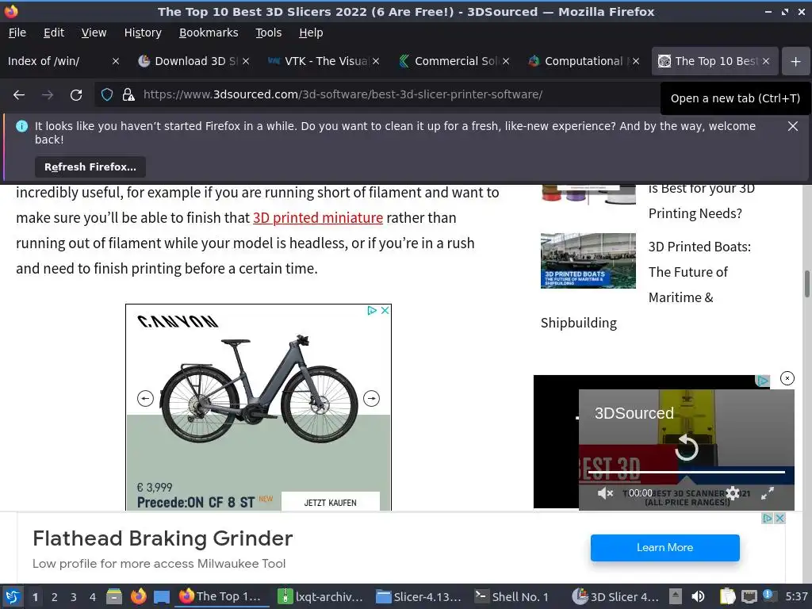Close the 'Index of /win/' tab
The width and height of the screenshot is (812, 609).
click(116, 61)
